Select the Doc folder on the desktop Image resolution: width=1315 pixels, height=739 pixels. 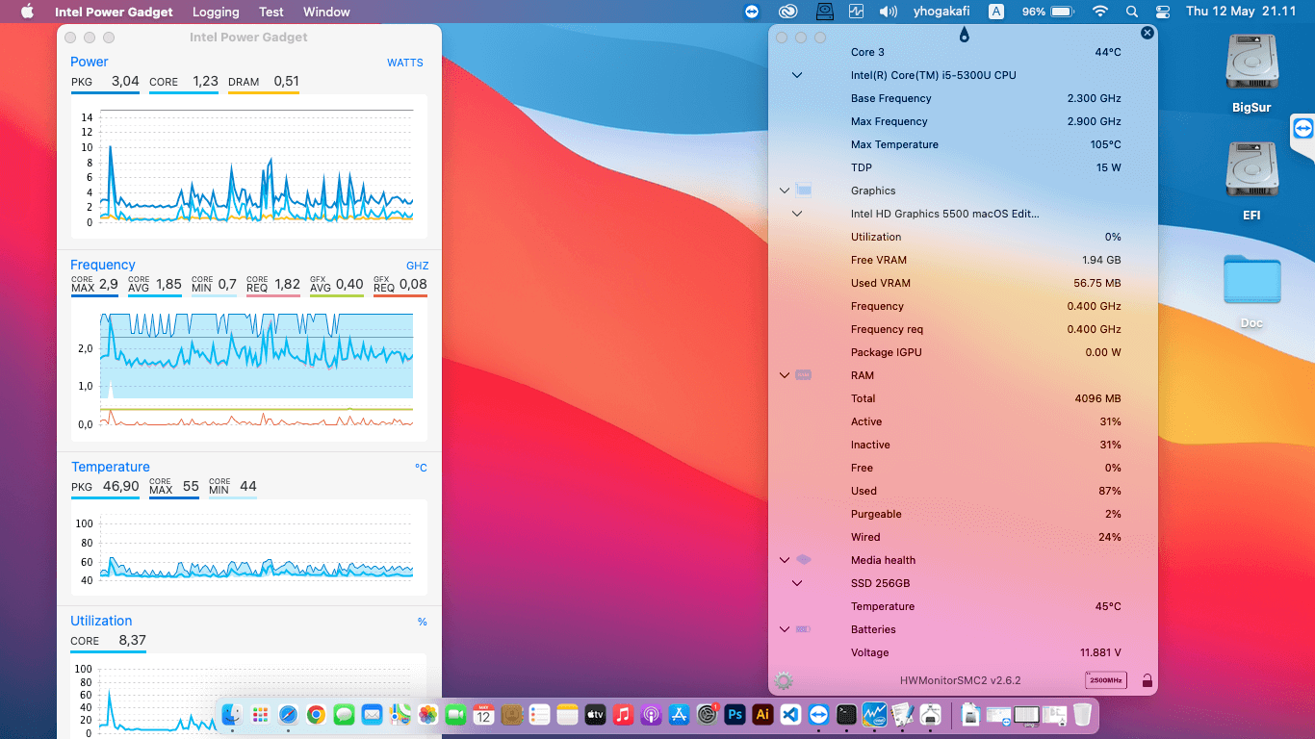coord(1251,281)
